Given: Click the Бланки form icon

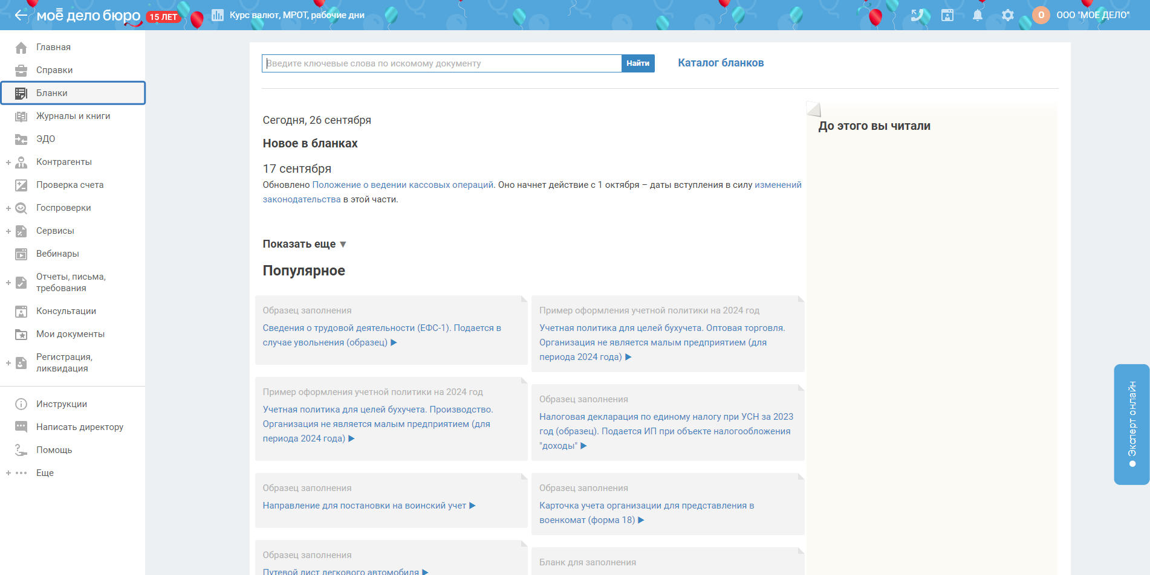Looking at the screenshot, I should pos(21,93).
